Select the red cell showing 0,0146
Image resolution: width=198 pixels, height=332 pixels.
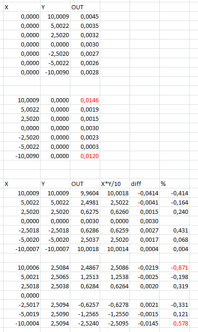tap(85, 100)
